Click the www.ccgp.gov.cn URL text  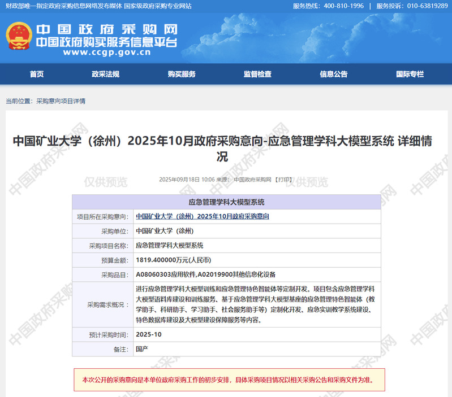click(x=107, y=53)
